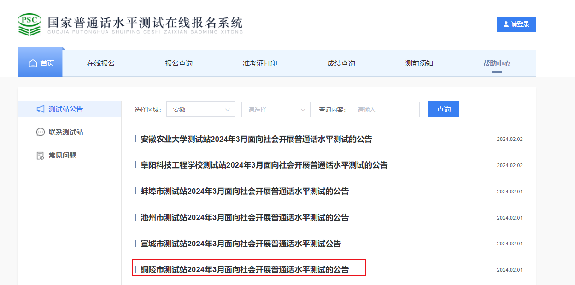The image size is (575, 285).
Task: Open the 在线报名 tab
Action: pyautogui.click(x=101, y=64)
